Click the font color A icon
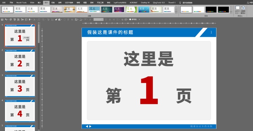This screenshot has width=253, height=131. 90,20
